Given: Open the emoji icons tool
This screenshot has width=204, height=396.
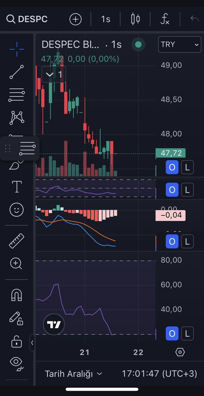Looking at the screenshot, I should 16,210.
